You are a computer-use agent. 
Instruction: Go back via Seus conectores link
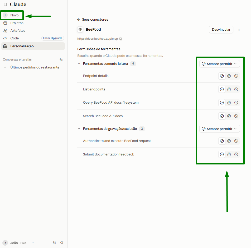pos(95,19)
